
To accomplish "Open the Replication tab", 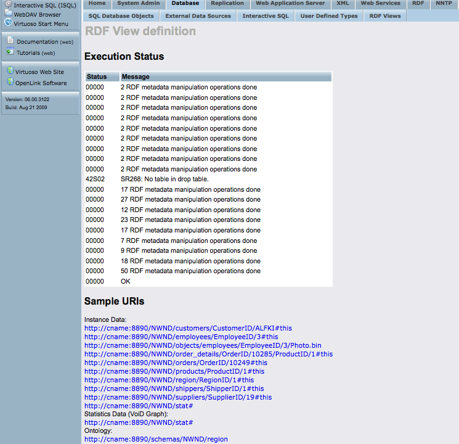I will click(x=227, y=4).
